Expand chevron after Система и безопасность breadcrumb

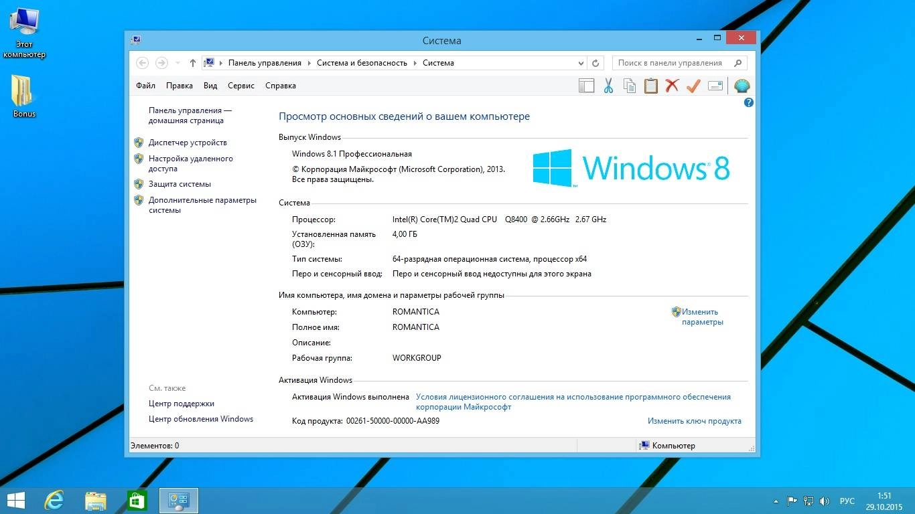pos(415,63)
